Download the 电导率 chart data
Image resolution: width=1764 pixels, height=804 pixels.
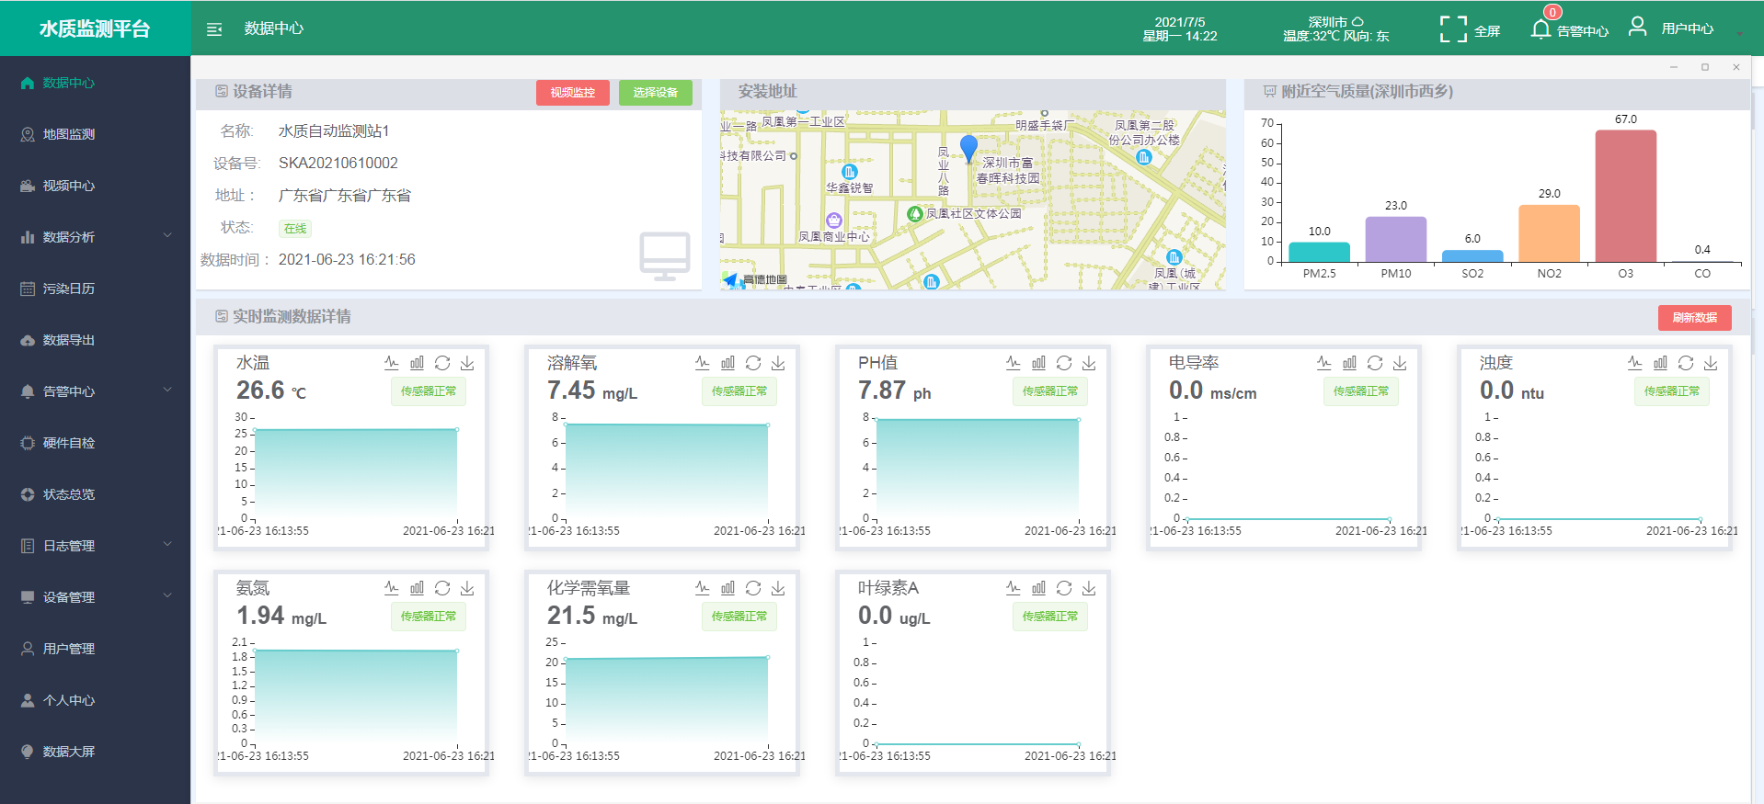pos(1400,363)
